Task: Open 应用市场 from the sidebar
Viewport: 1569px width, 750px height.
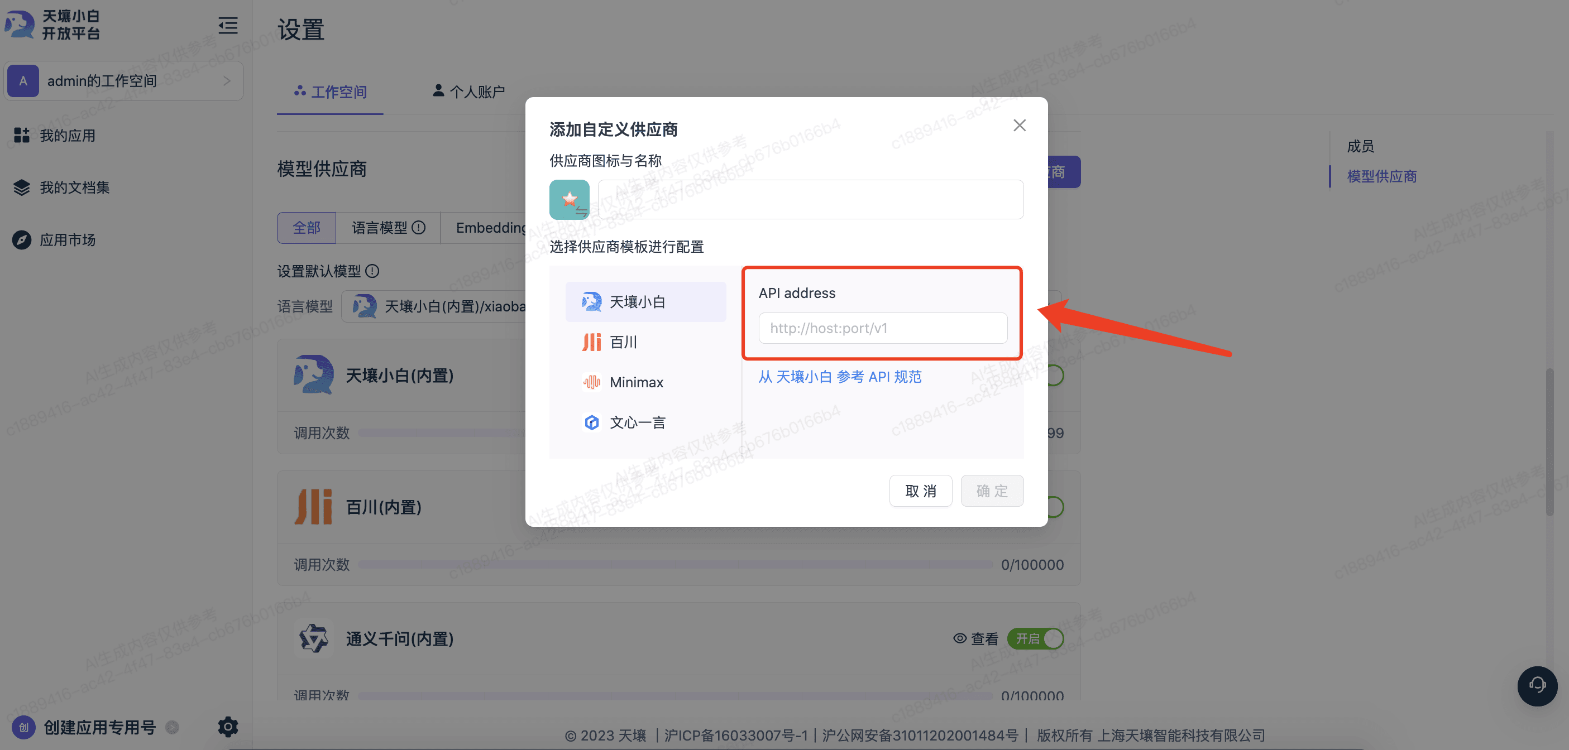Action: 67,240
